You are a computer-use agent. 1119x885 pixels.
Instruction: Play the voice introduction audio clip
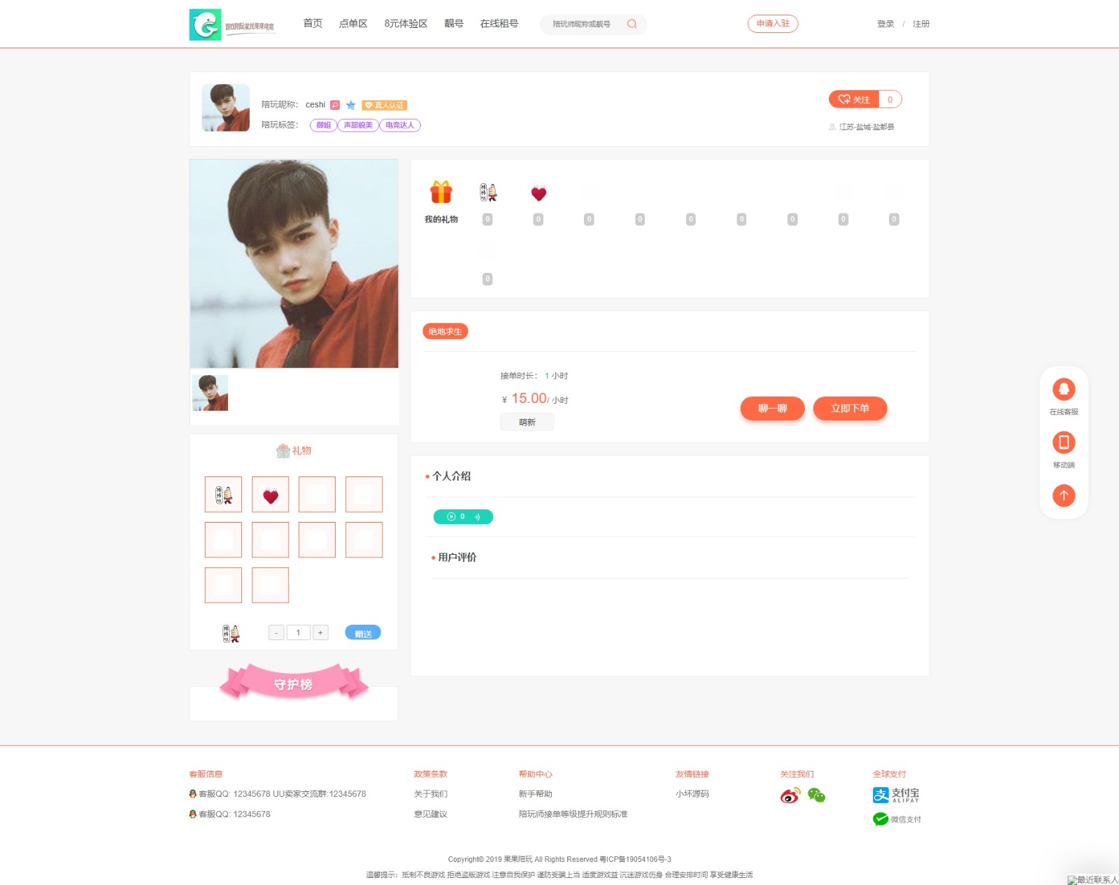point(463,517)
